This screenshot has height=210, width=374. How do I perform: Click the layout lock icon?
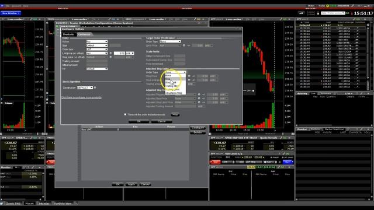coord(318,13)
